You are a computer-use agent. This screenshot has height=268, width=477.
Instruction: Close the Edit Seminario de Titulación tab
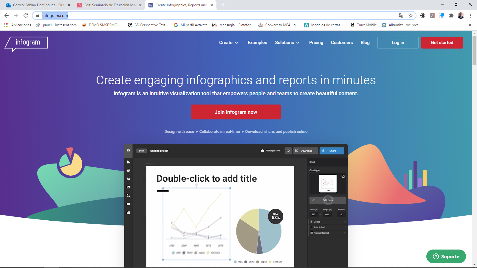click(x=140, y=5)
